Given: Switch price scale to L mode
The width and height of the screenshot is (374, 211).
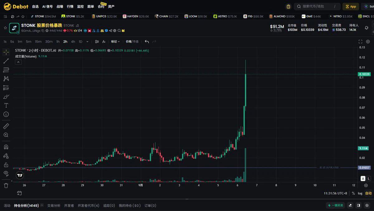Looking at the screenshot, I should point(369,179).
